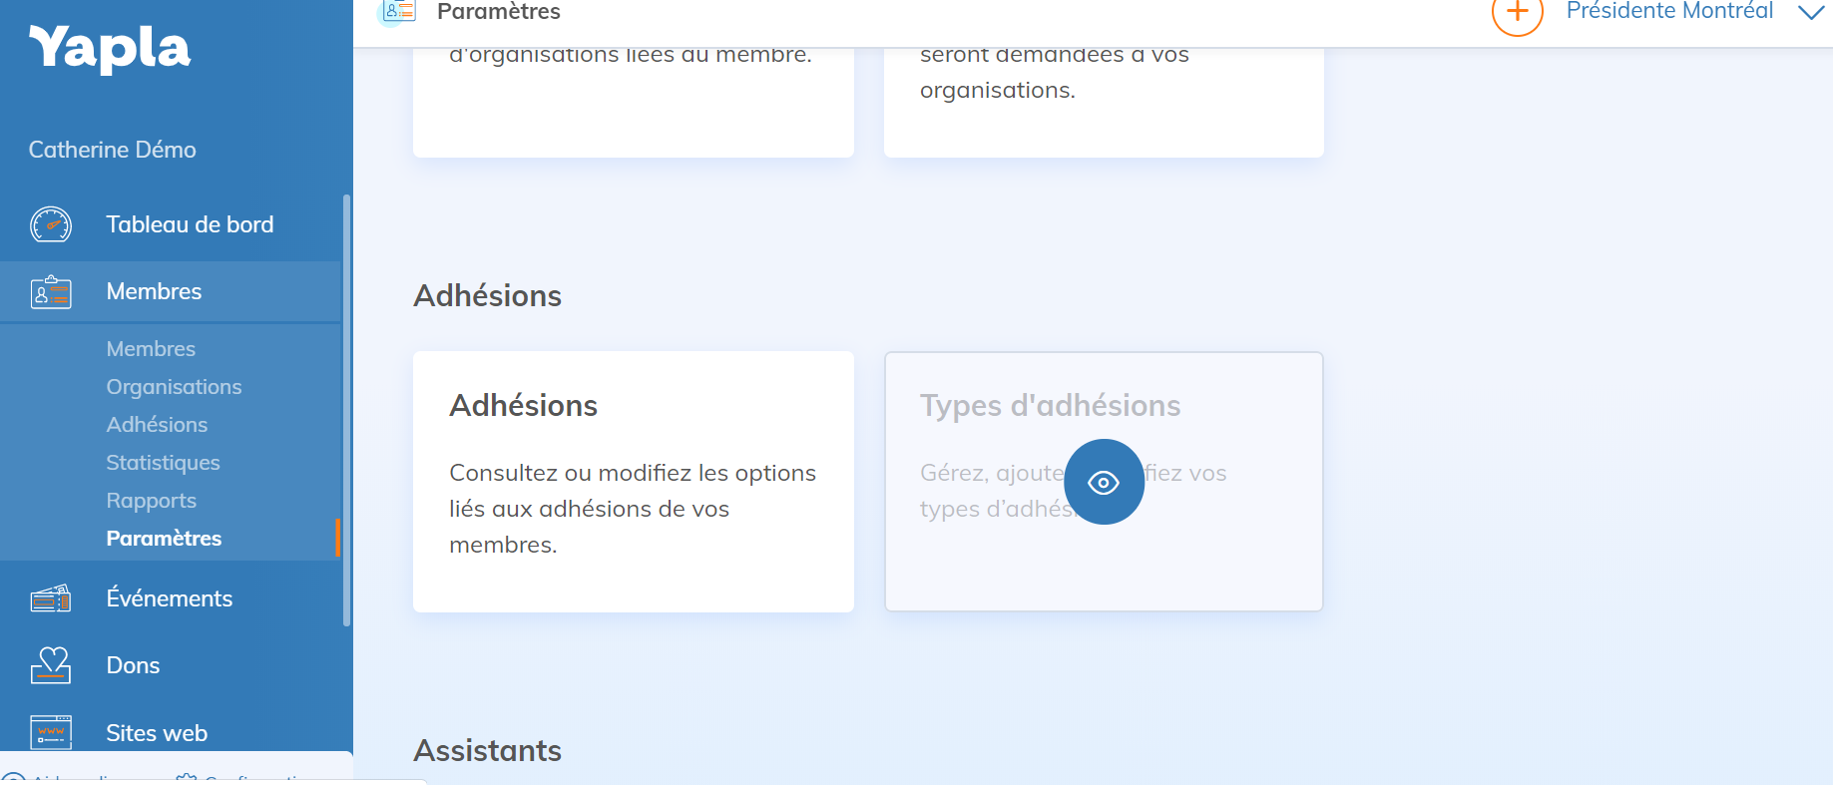
Task: Click the orange plus add button
Action: coord(1517,13)
